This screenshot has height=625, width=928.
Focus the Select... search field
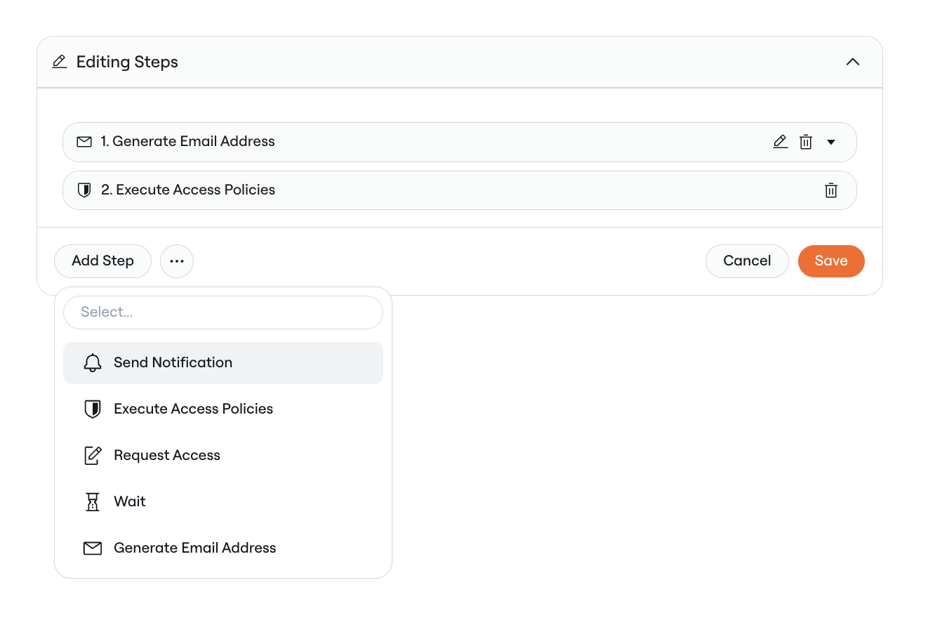(x=223, y=312)
